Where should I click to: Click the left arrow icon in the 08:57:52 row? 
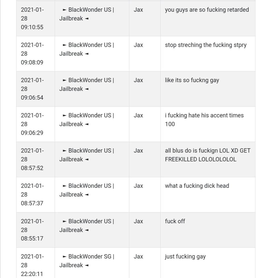[x=86, y=160]
